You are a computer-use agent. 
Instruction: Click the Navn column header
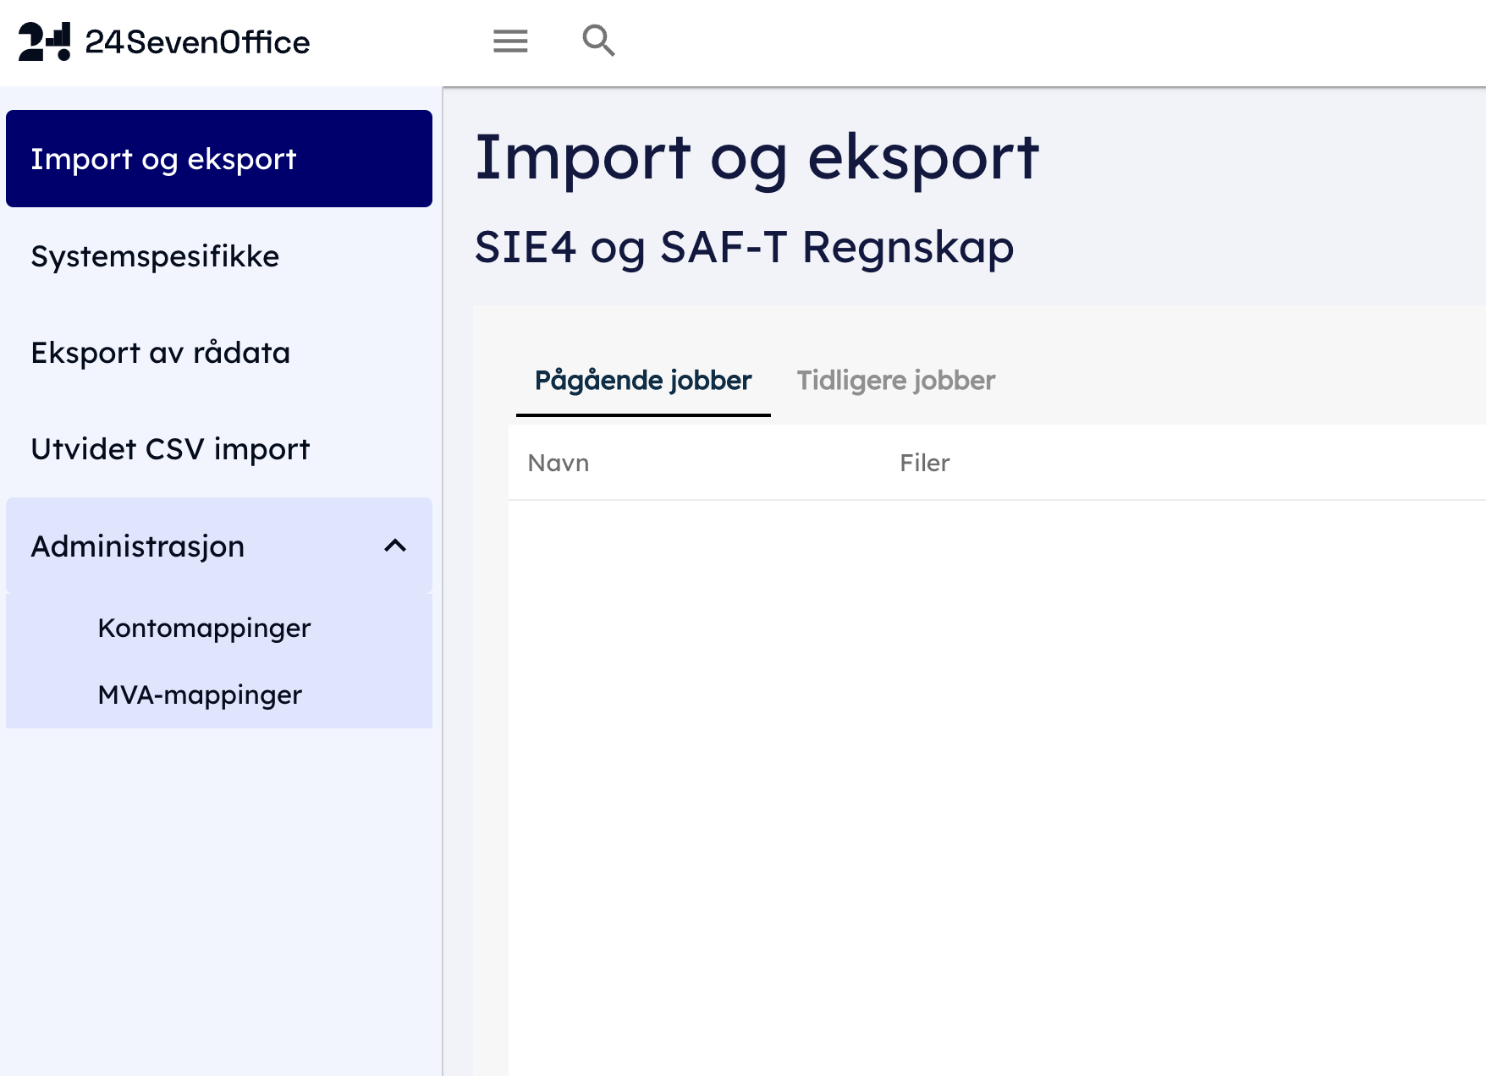(x=559, y=463)
